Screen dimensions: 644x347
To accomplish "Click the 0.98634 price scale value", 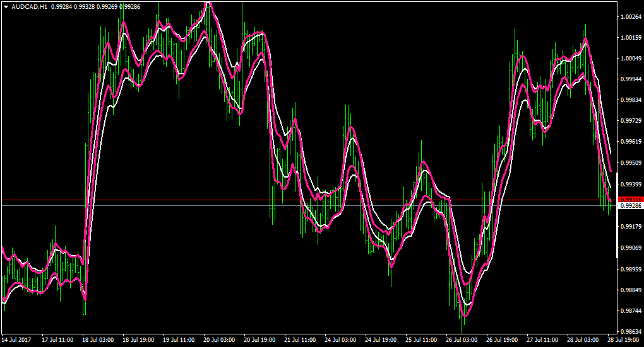I will 631,331.
